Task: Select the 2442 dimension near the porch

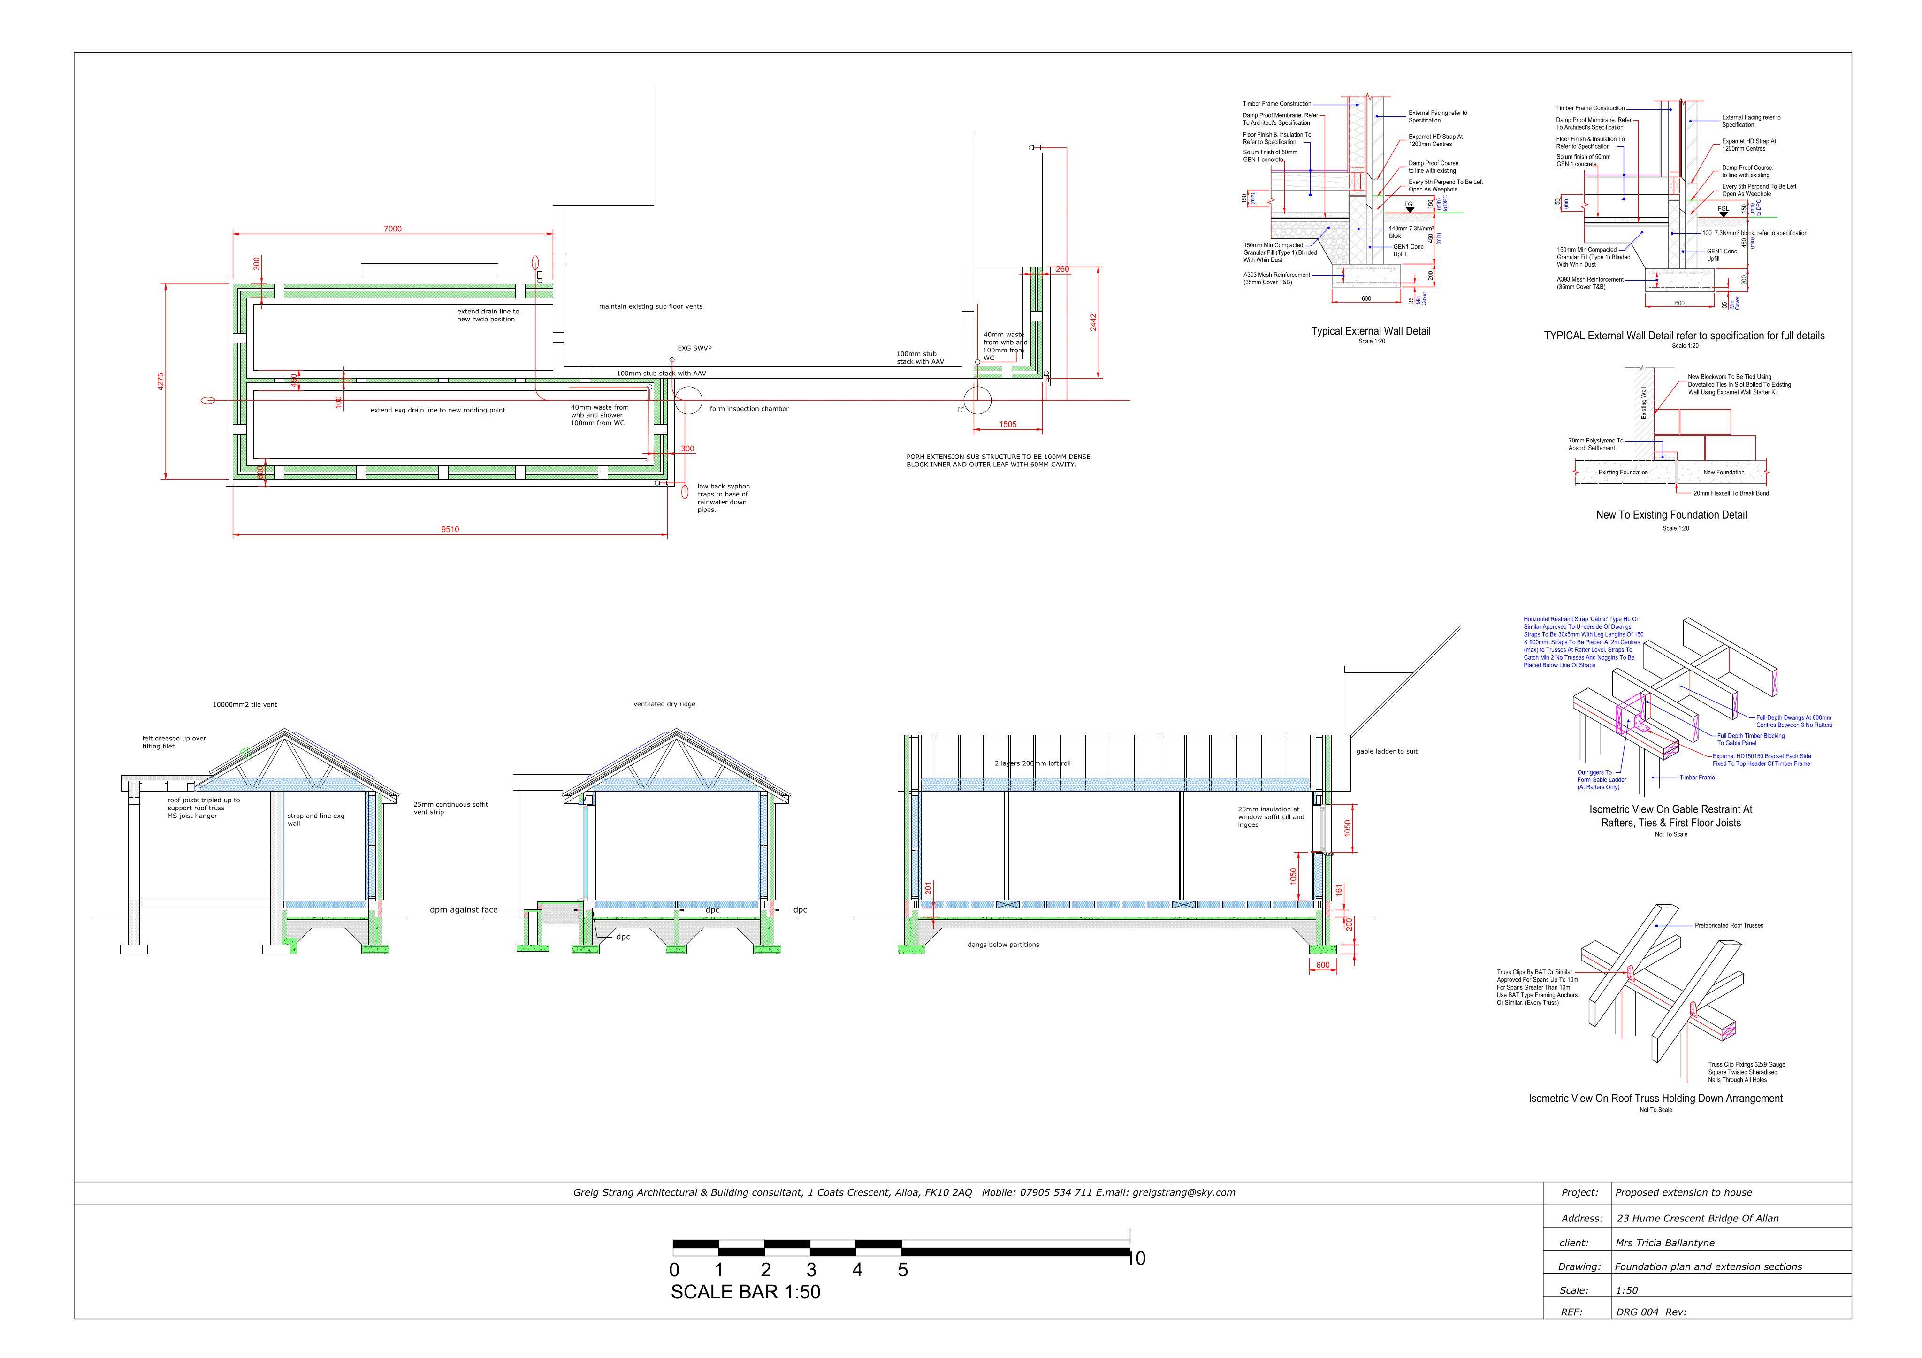Action: pos(1093,323)
